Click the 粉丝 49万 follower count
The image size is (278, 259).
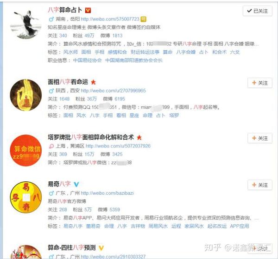tap(84, 36)
